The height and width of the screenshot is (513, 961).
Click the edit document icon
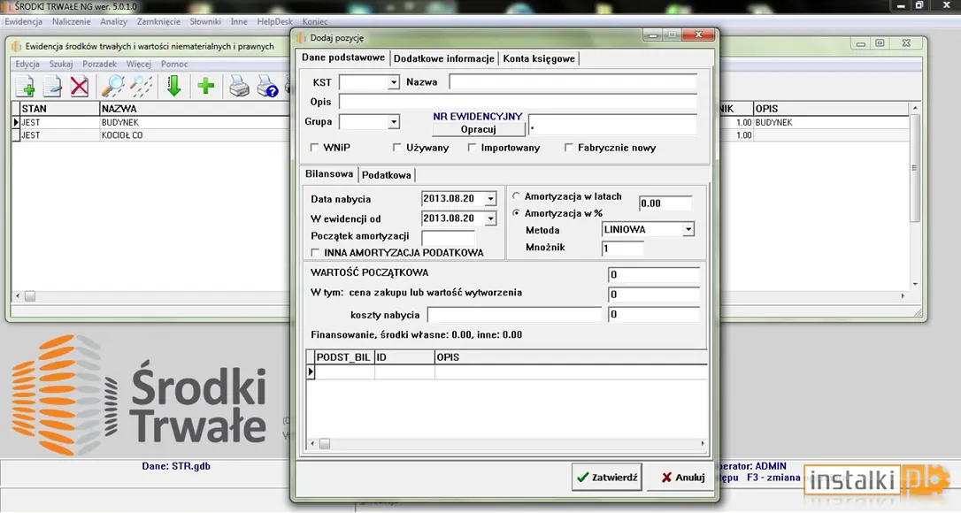pos(52,87)
